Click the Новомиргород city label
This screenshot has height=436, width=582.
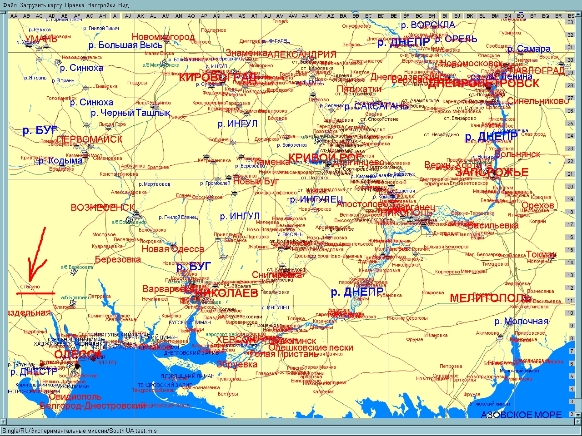click(x=163, y=37)
